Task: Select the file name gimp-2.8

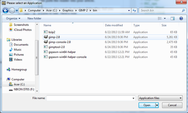Action: 54,37
